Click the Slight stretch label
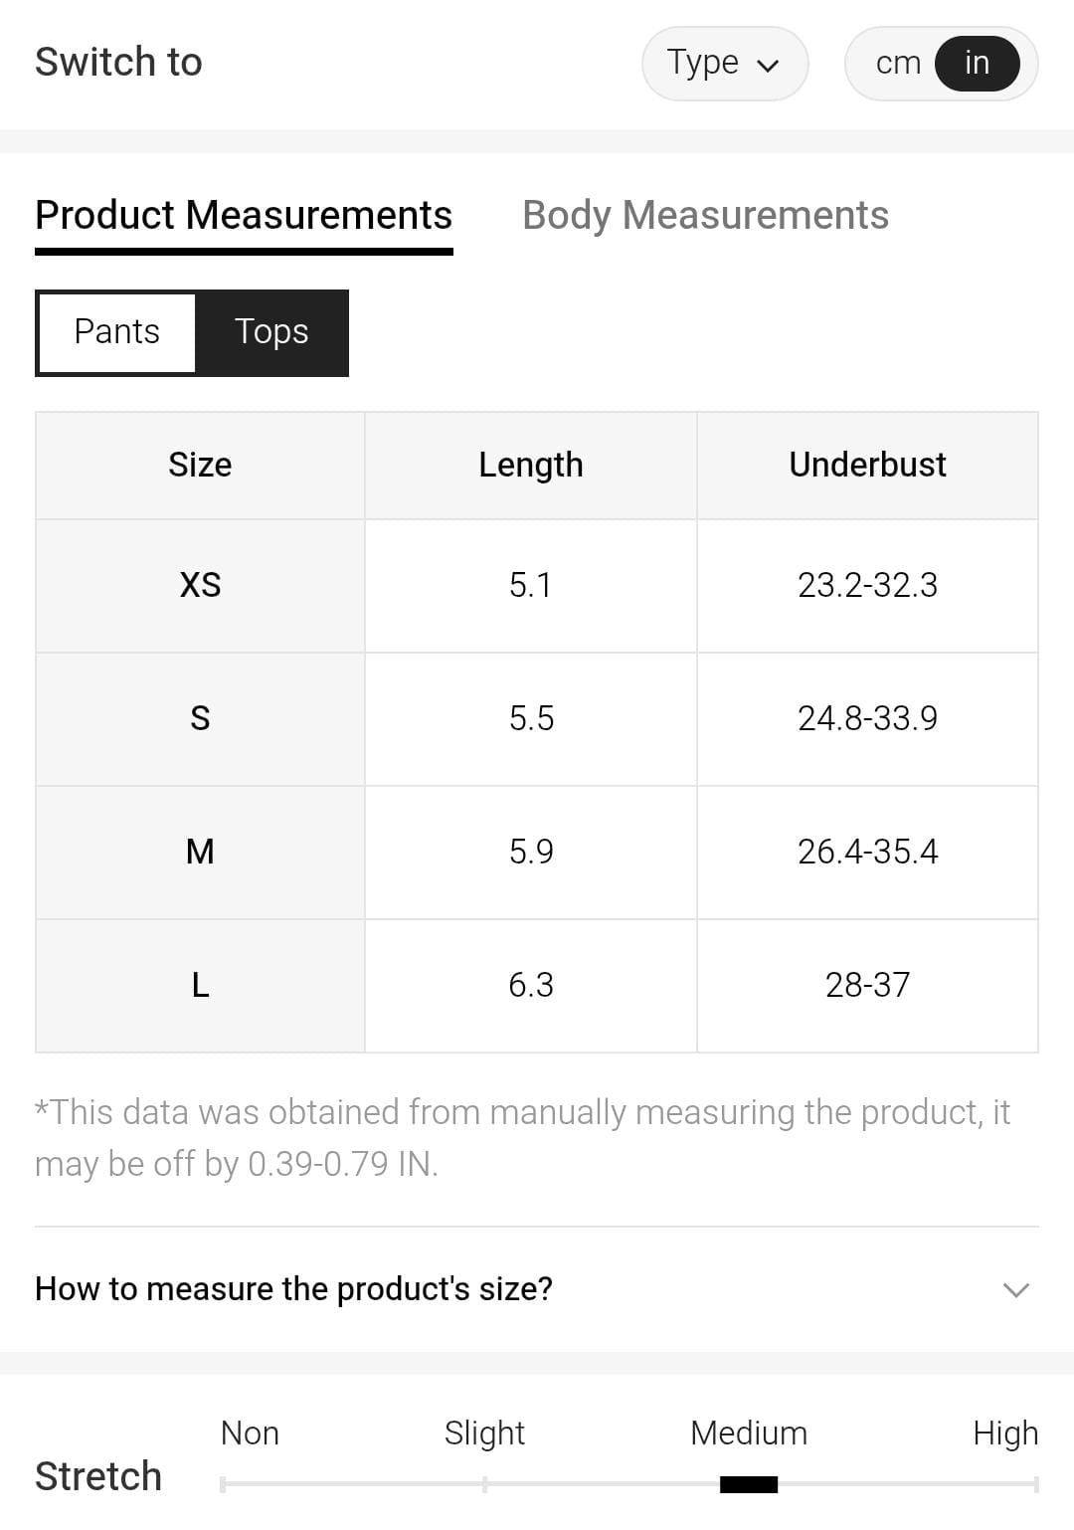The width and height of the screenshot is (1074, 1530). pos(484,1434)
